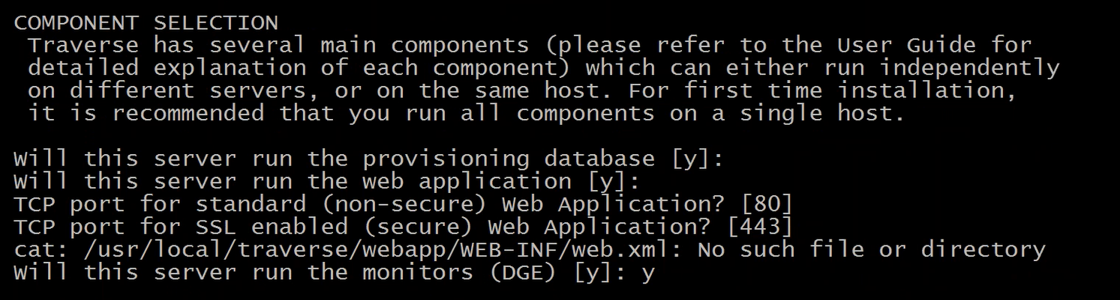Click the word Traverse in the description
This screenshot has height=300, width=1120.
point(83,45)
